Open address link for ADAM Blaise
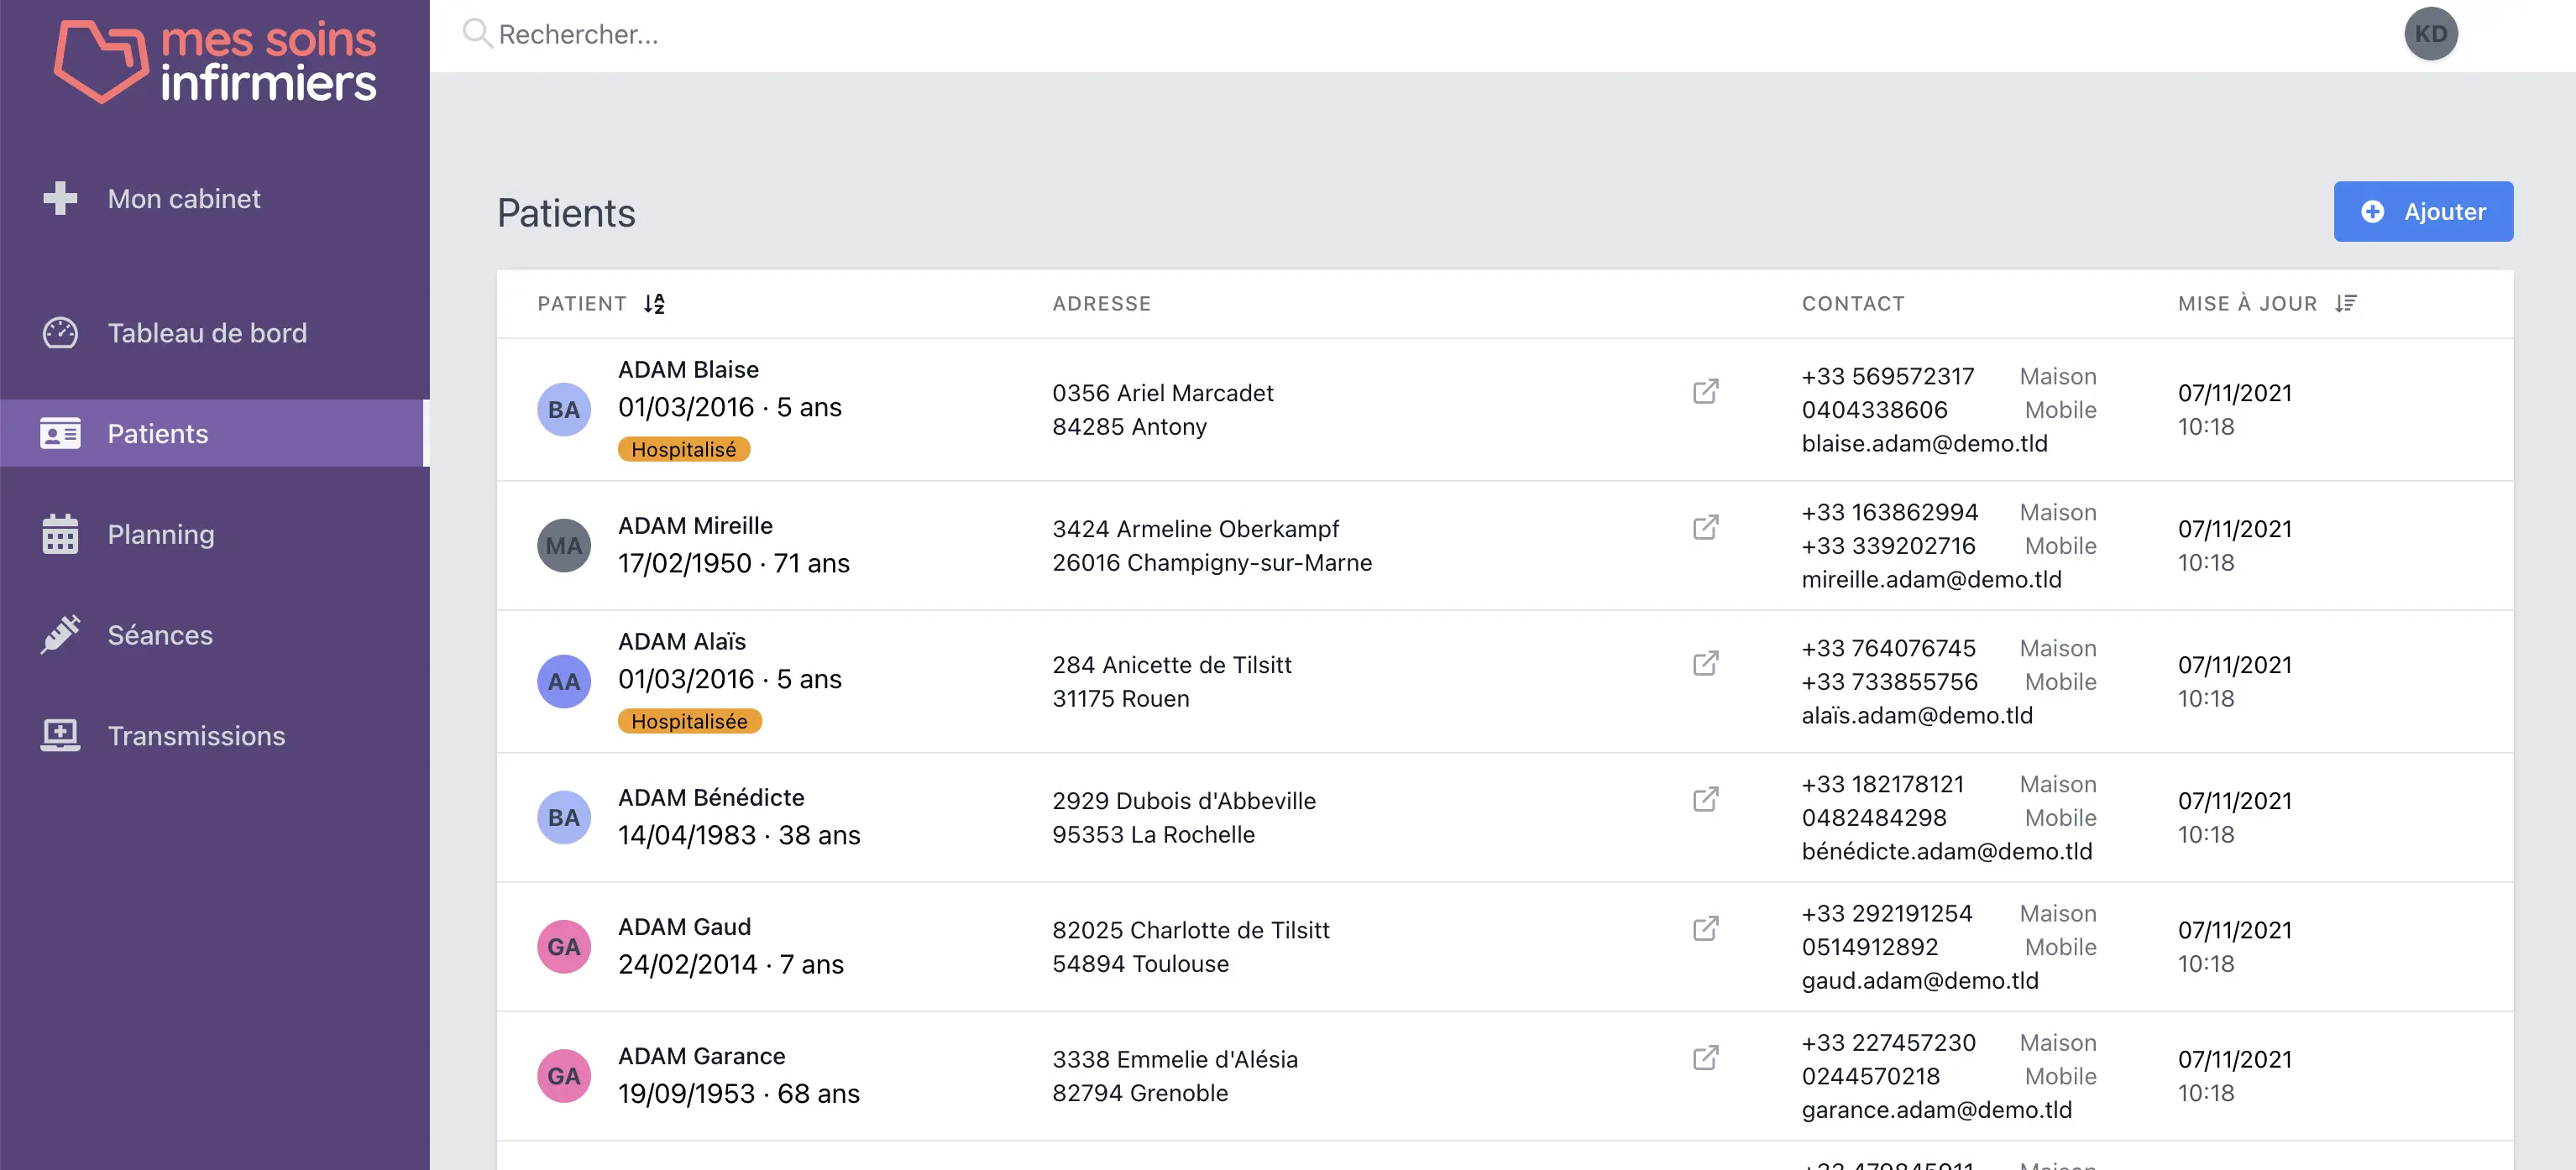 [1705, 391]
